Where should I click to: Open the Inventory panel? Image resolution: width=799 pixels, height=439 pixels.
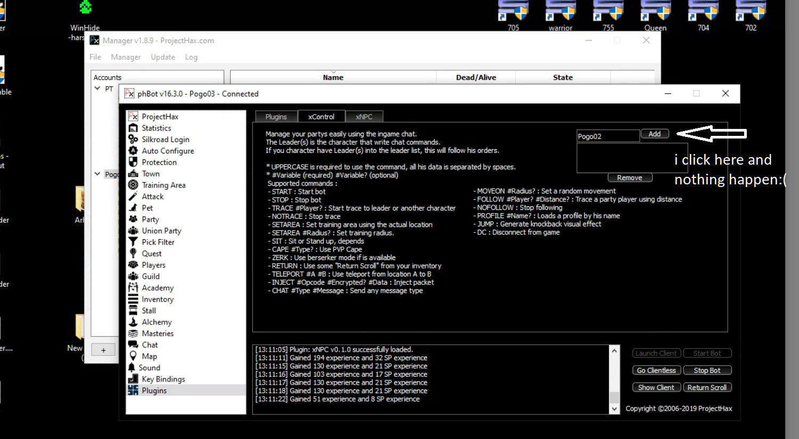[158, 299]
